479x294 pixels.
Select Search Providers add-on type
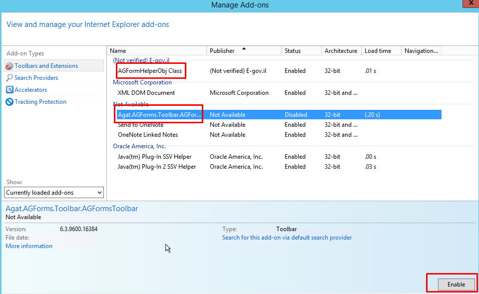(36, 78)
